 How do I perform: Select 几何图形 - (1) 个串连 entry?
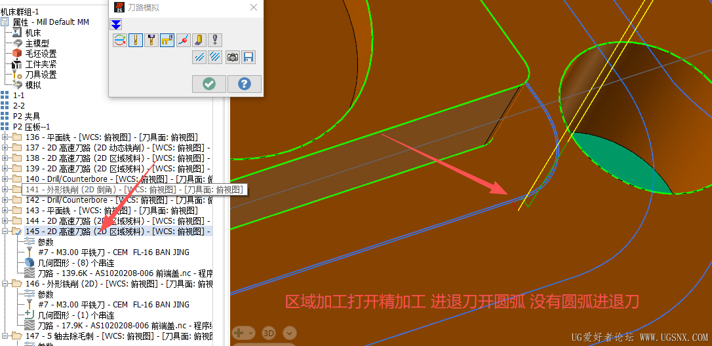click(x=76, y=315)
